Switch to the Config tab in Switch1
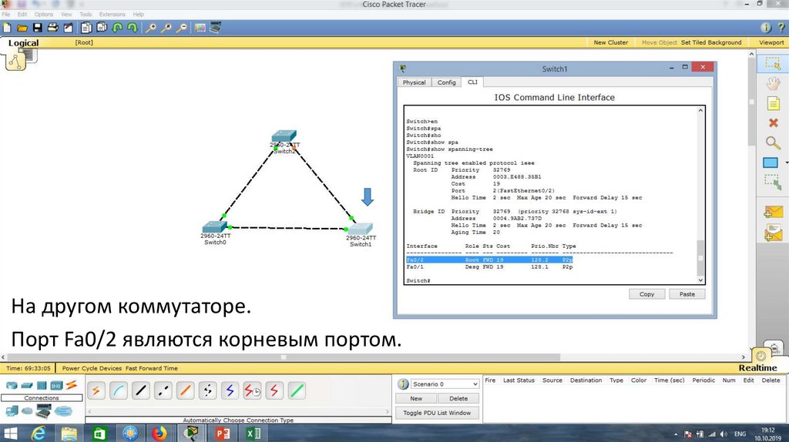This screenshot has height=442, width=789. coord(446,82)
